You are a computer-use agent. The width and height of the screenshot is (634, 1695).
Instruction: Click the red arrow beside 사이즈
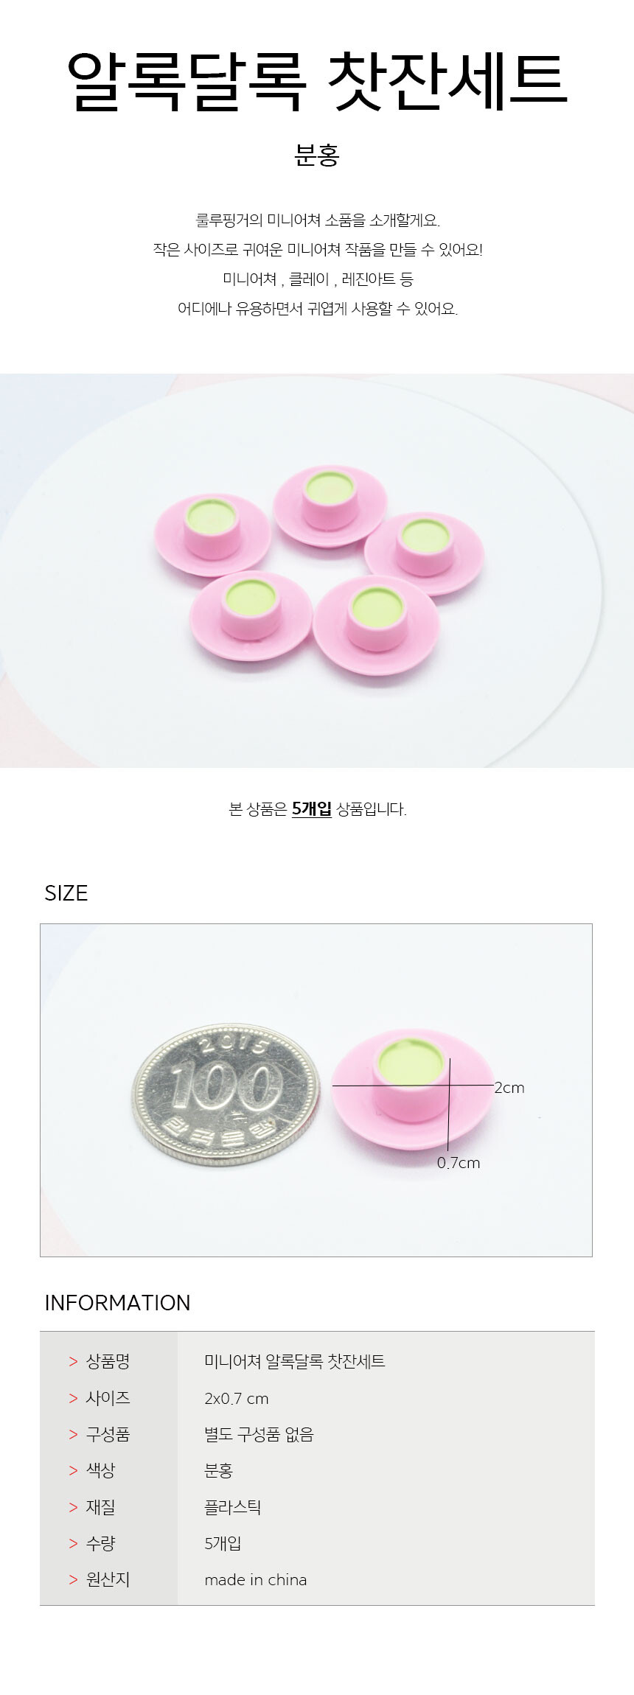coord(73,1398)
